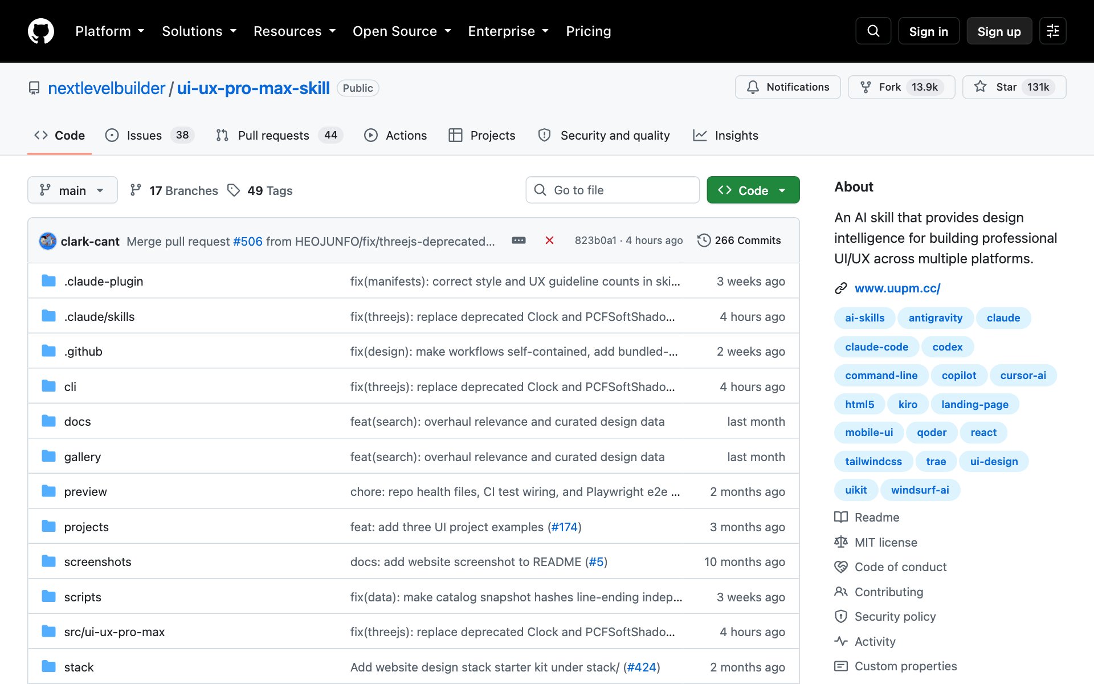Open the appearance settings sliders icon
Viewport: 1094px width, 684px height.
click(x=1052, y=31)
